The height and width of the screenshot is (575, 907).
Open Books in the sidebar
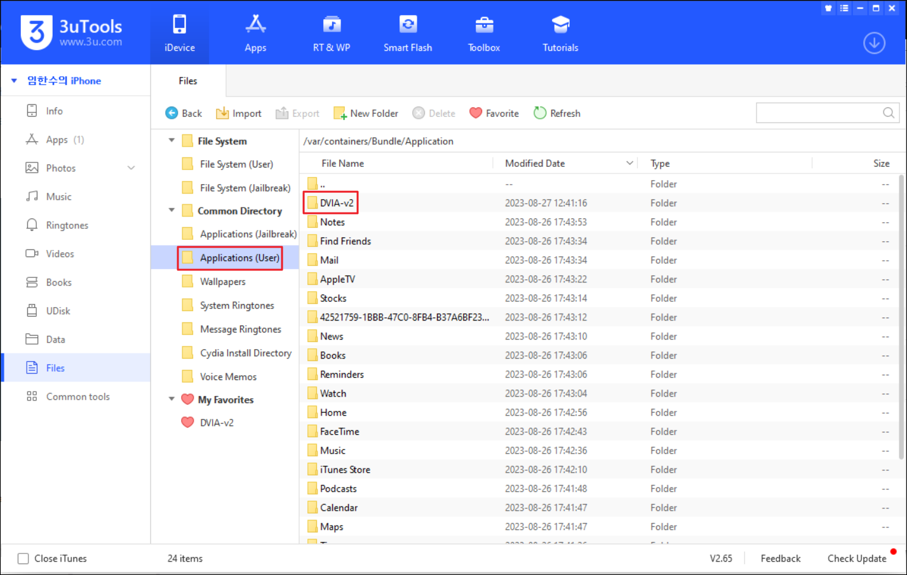click(76, 282)
